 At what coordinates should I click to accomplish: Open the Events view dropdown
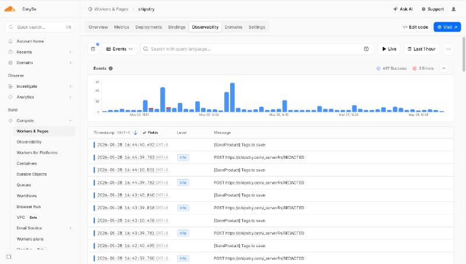[119, 49]
